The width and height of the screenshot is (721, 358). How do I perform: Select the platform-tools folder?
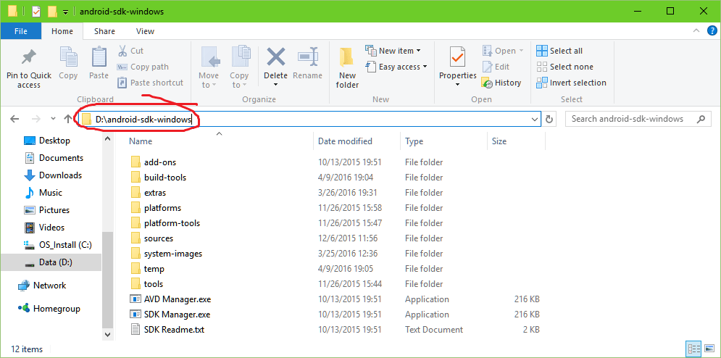(172, 223)
